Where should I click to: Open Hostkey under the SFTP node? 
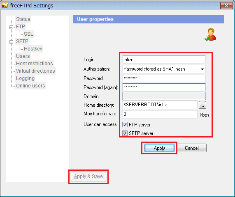pos(33,49)
